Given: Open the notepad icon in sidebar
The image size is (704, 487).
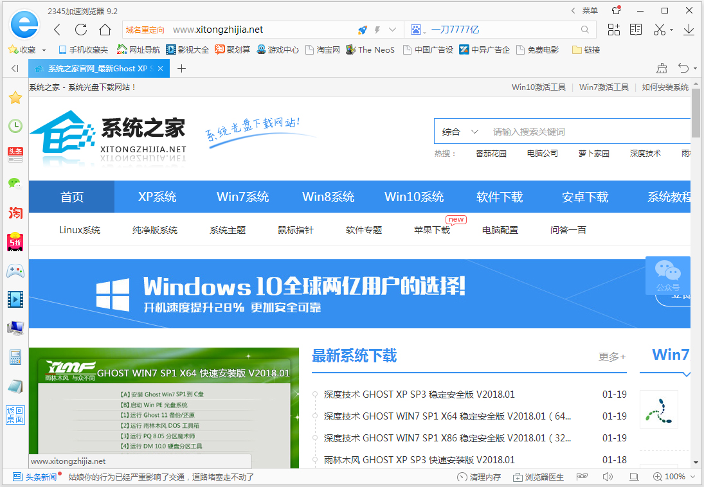Looking at the screenshot, I should [15, 387].
